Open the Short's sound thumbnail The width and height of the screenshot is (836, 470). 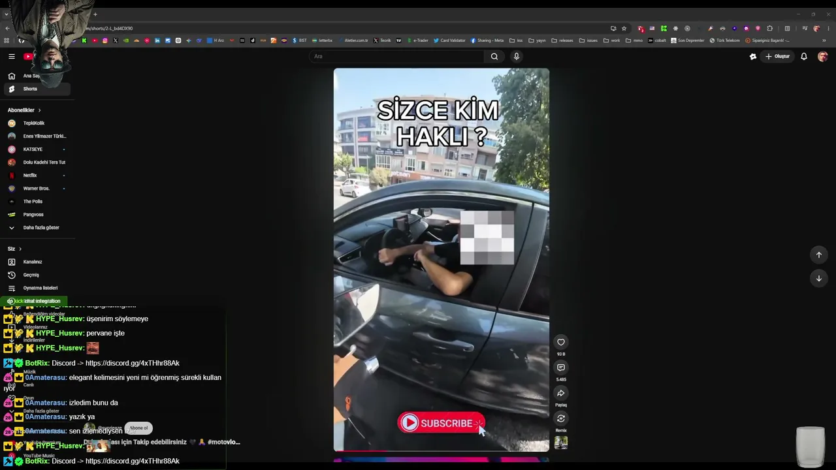561,443
